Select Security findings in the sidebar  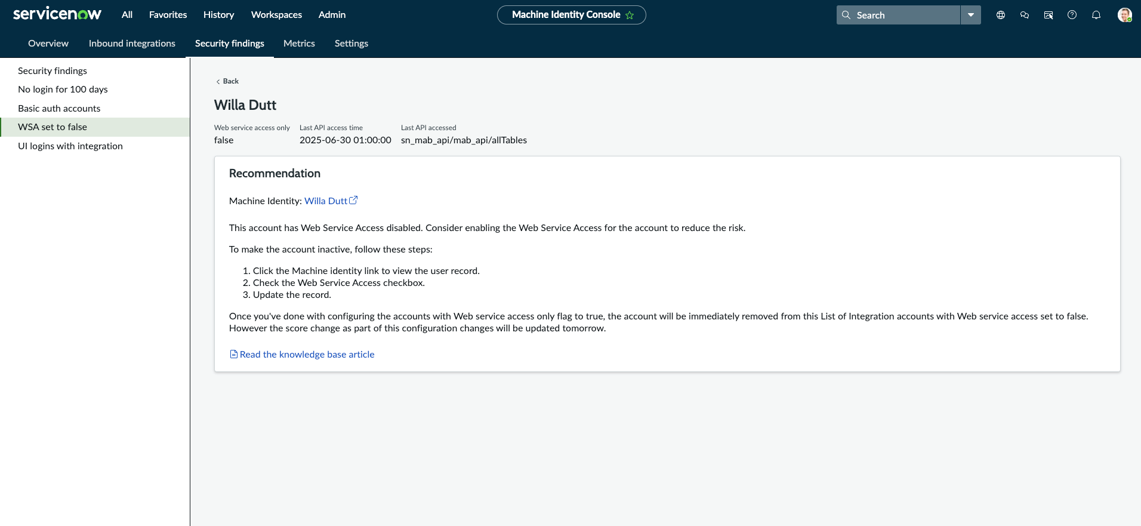coord(95,70)
